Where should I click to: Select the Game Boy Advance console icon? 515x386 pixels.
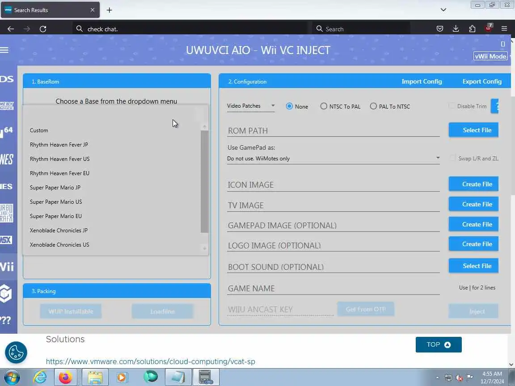pos(7,106)
